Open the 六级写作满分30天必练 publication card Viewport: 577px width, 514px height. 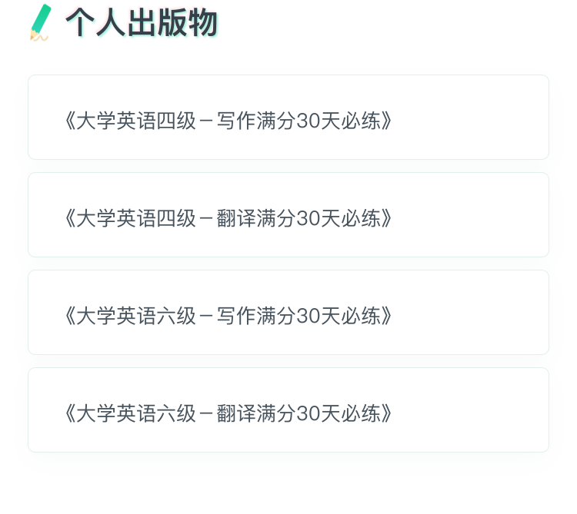point(288,313)
